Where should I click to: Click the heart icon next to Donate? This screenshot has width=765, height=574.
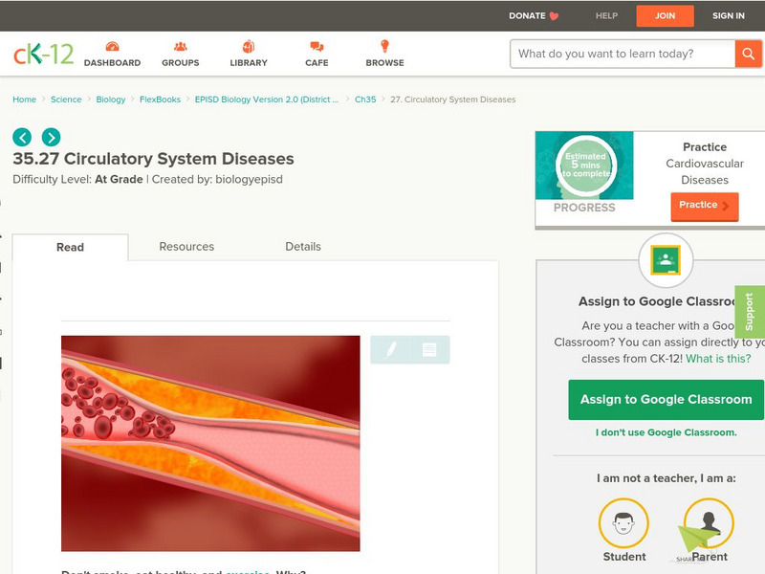coord(550,15)
